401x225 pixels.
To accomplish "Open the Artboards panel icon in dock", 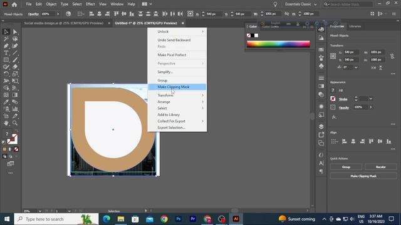I will point(321,143).
